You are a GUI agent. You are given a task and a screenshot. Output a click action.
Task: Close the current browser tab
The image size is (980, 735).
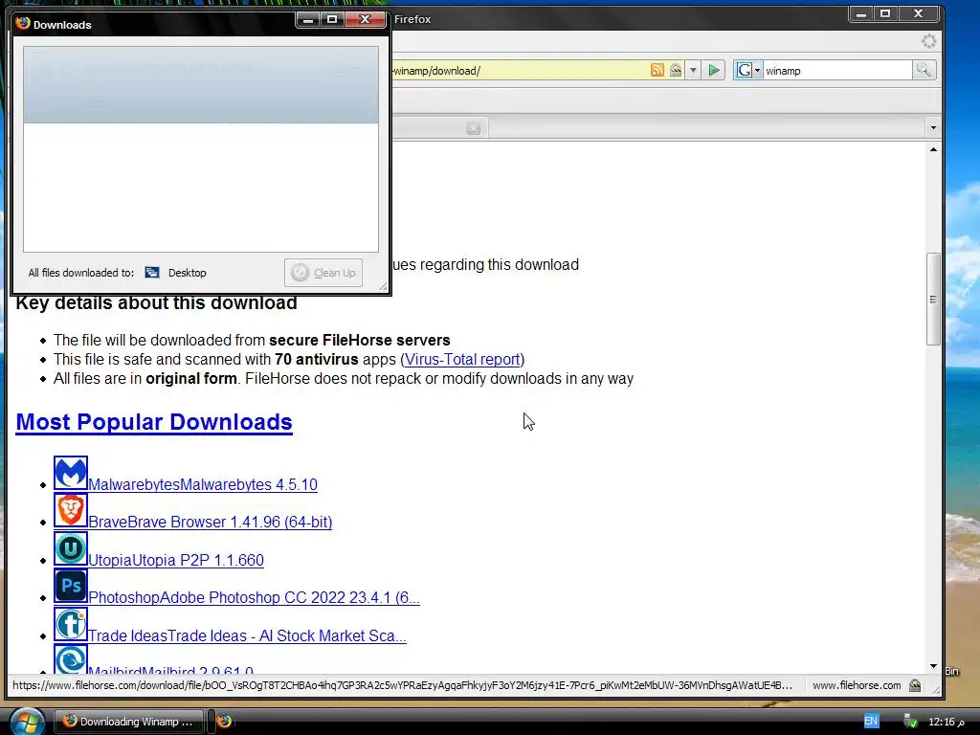[x=473, y=128]
